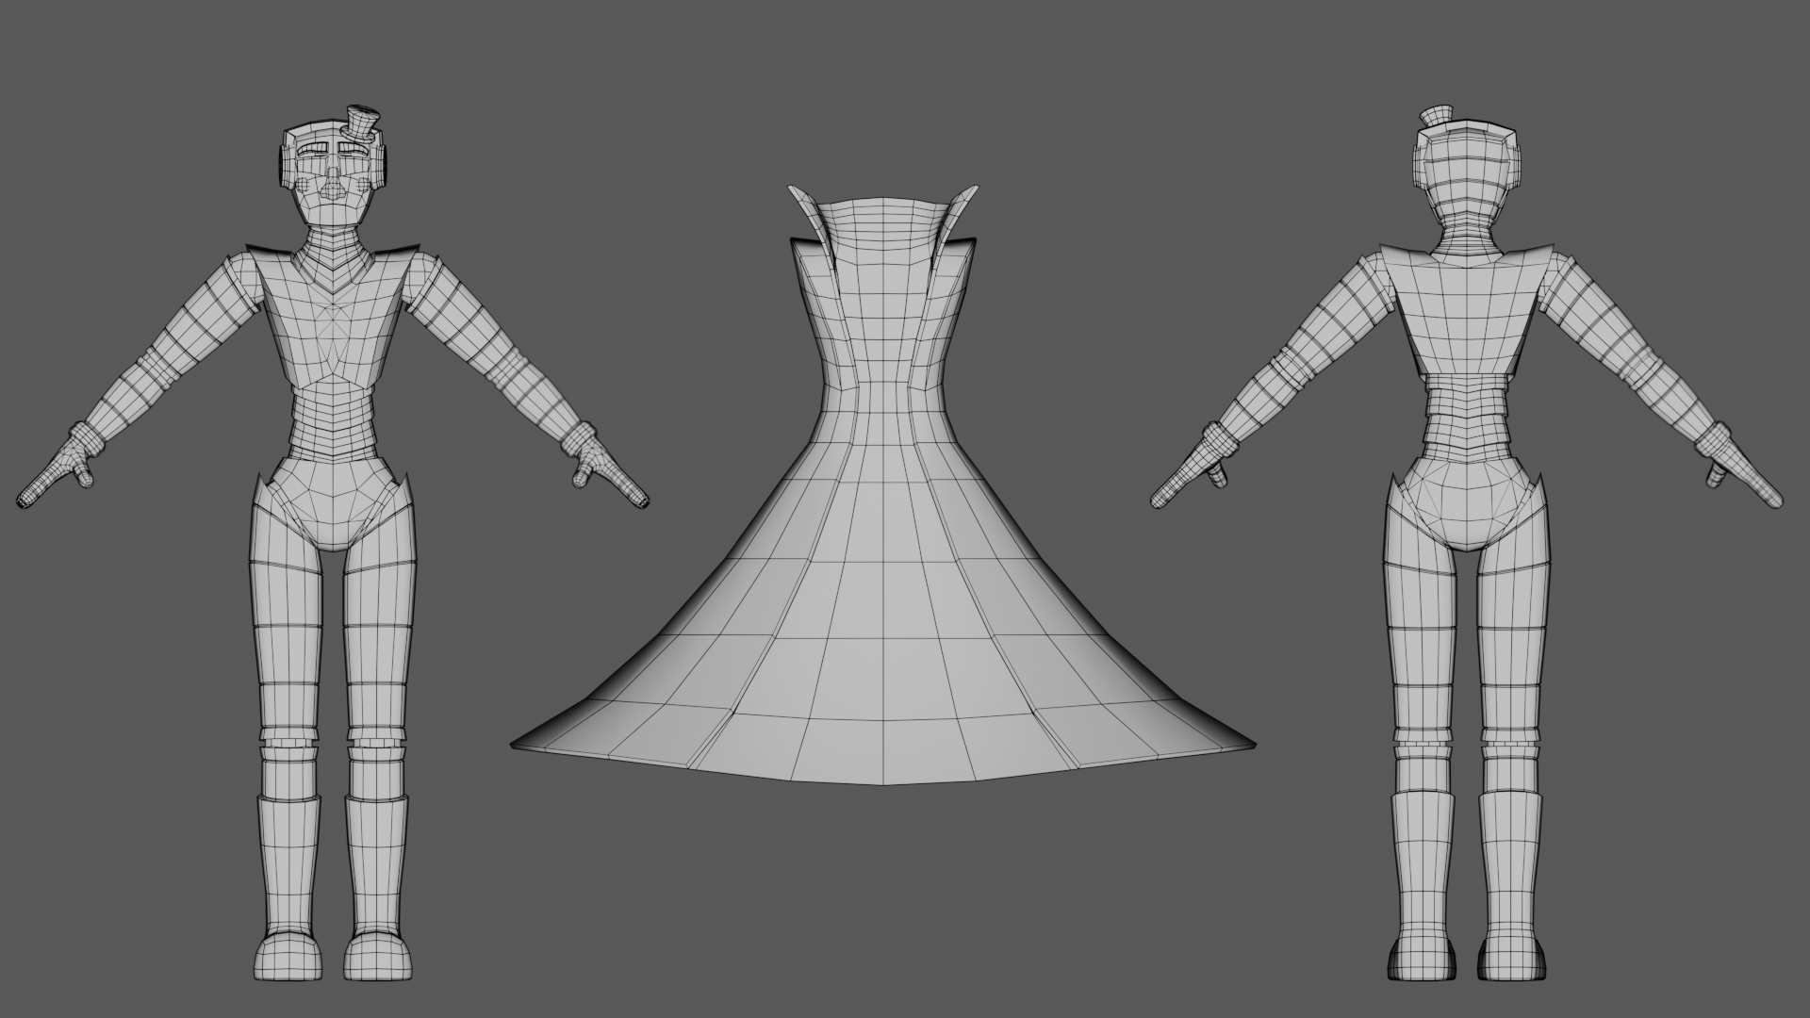Screen dimensions: 1810x1018
Task: Click the tiny top hat on front-view character
Action: pos(361,123)
